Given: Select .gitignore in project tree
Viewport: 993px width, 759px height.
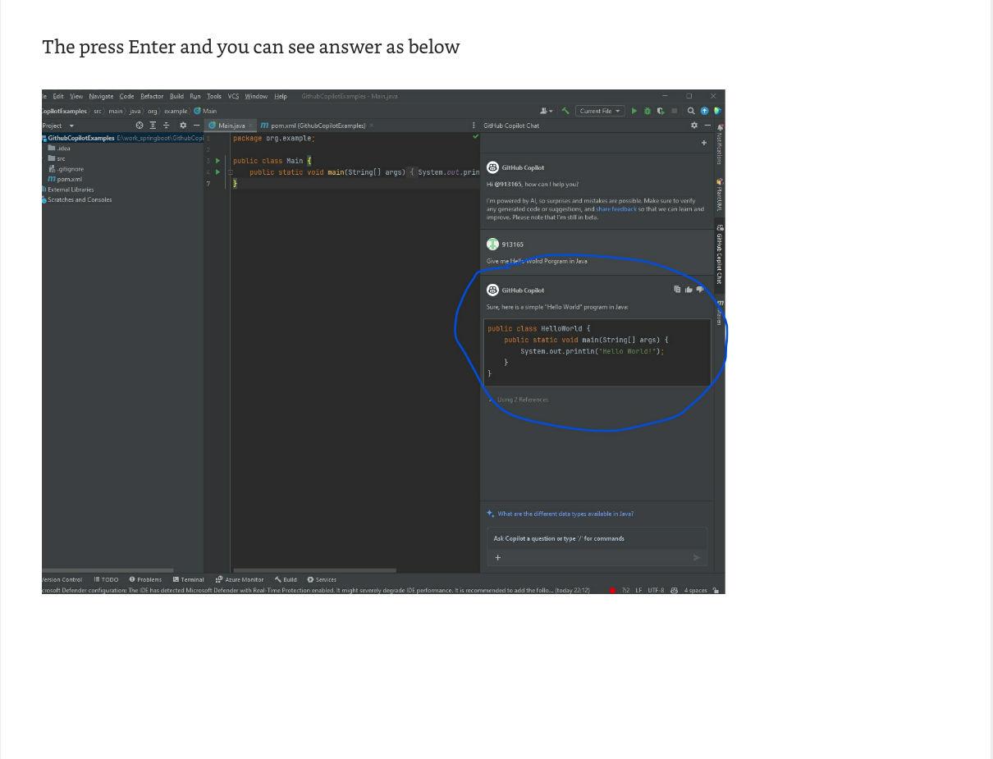Looking at the screenshot, I should 66,169.
